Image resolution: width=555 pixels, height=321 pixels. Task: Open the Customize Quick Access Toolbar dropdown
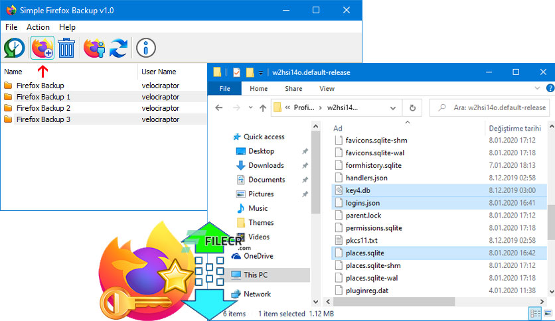coord(261,73)
